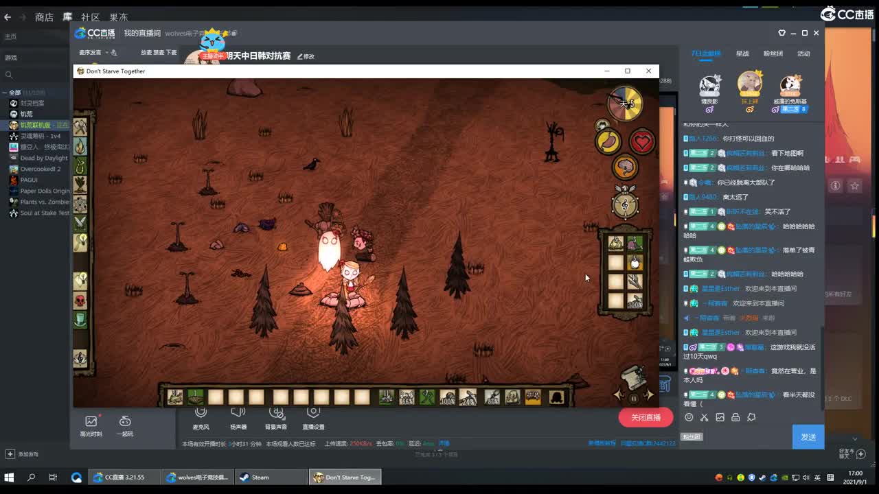Image resolution: width=879 pixels, height=494 pixels.
Task: Switch to the 星战 tab
Action: pyautogui.click(x=742, y=54)
